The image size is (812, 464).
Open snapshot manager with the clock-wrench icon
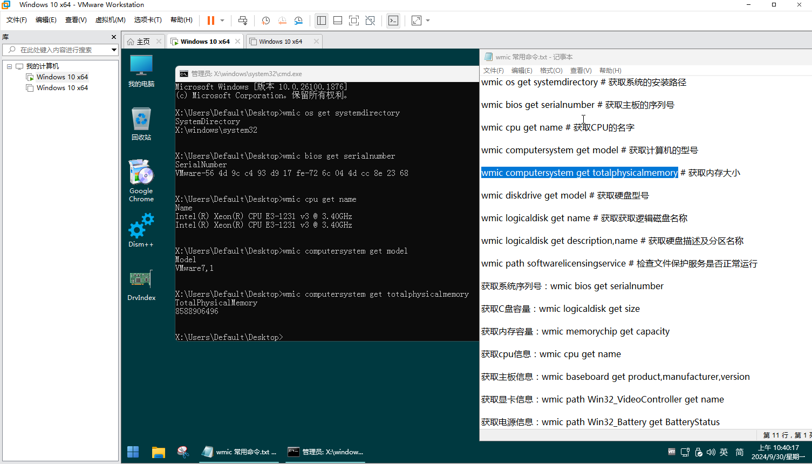tap(298, 21)
